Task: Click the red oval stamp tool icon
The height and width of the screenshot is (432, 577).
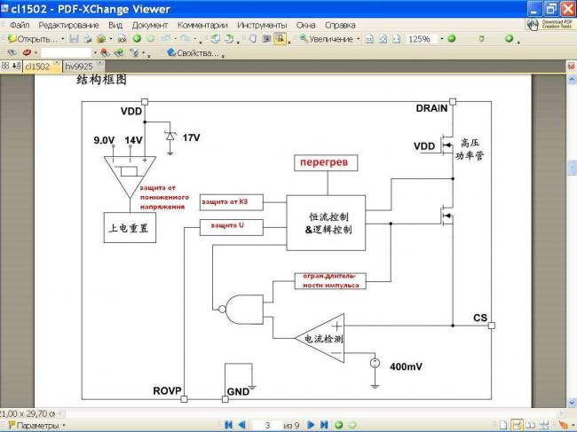Action: (27, 53)
